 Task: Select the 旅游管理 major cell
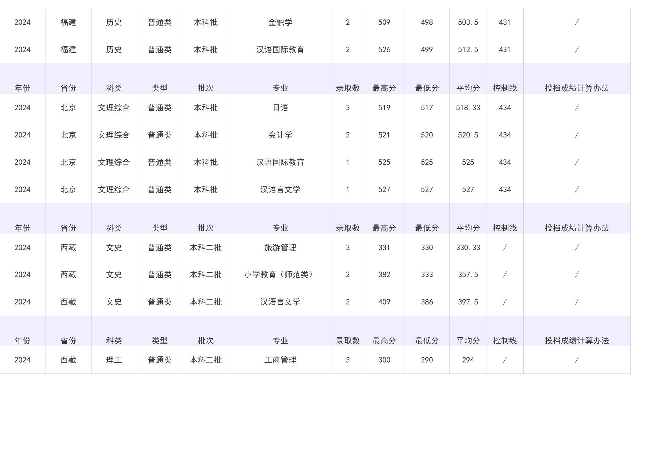click(281, 247)
